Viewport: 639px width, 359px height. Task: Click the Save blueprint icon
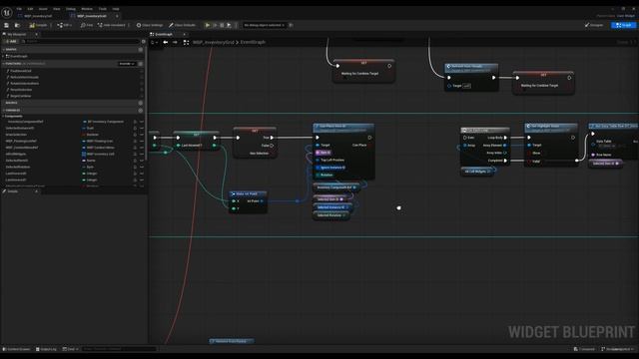point(7,25)
